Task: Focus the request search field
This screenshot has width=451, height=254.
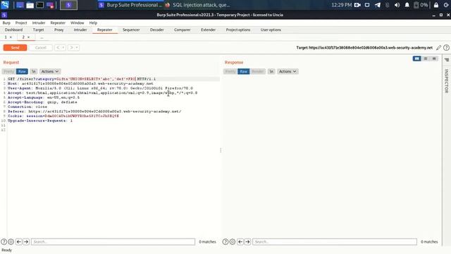Action: tap(113, 241)
